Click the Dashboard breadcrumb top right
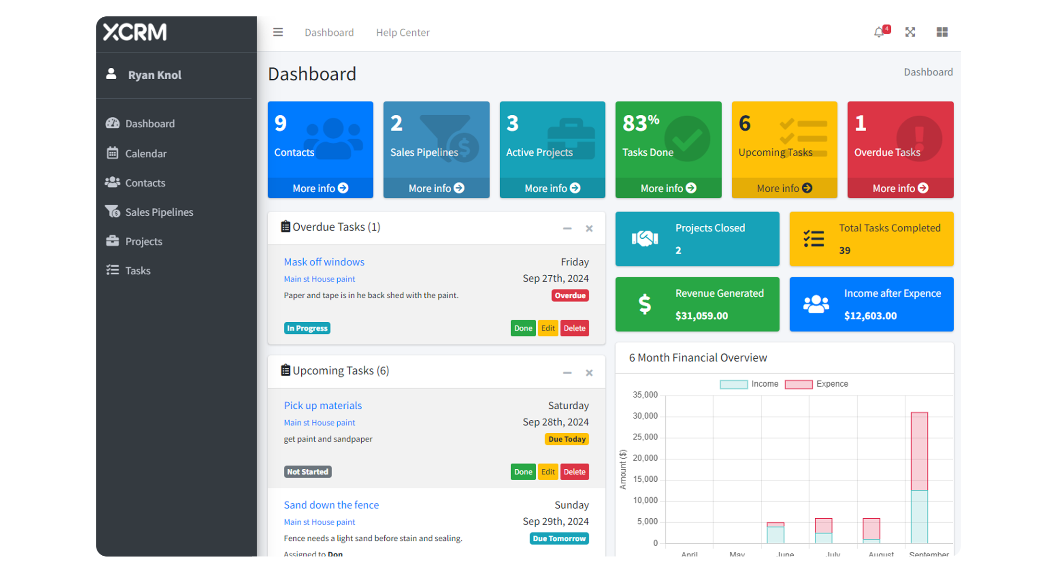The width and height of the screenshot is (1057, 573). (928, 72)
